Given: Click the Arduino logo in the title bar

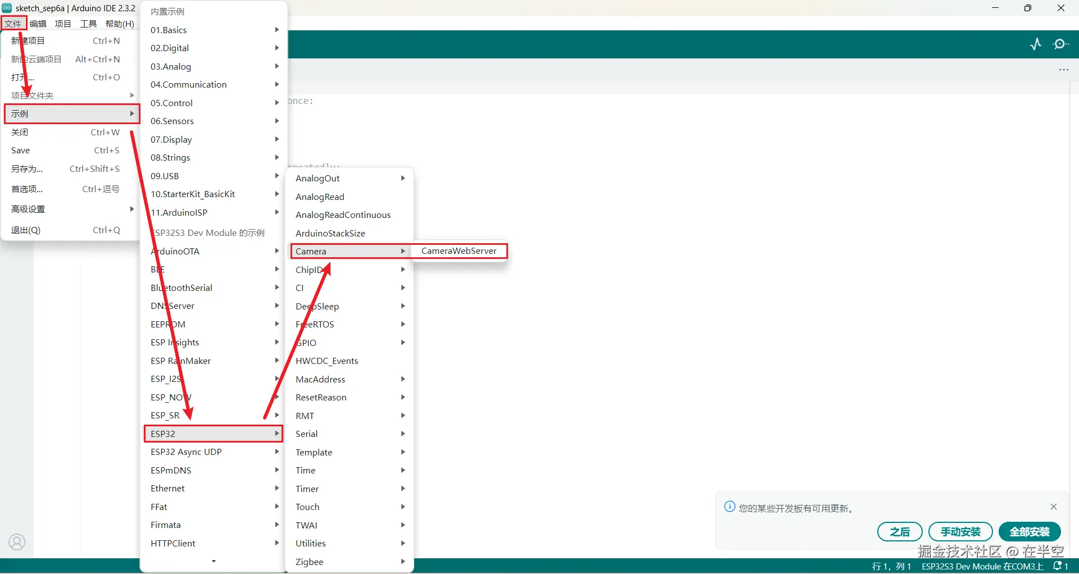Looking at the screenshot, I should pyautogui.click(x=7, y=7).
